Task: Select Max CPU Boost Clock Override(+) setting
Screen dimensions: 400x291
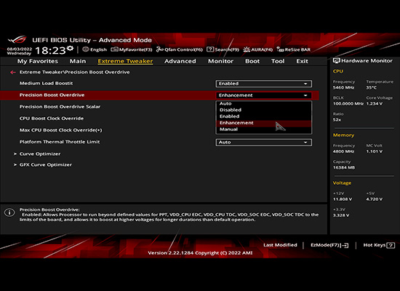Action: (x=60, y=130)
